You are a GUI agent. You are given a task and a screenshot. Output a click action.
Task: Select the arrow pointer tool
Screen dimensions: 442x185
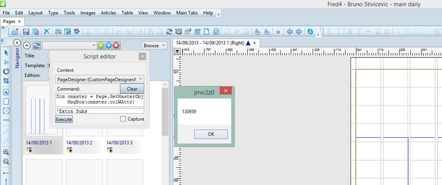click(x=6, y=53)
